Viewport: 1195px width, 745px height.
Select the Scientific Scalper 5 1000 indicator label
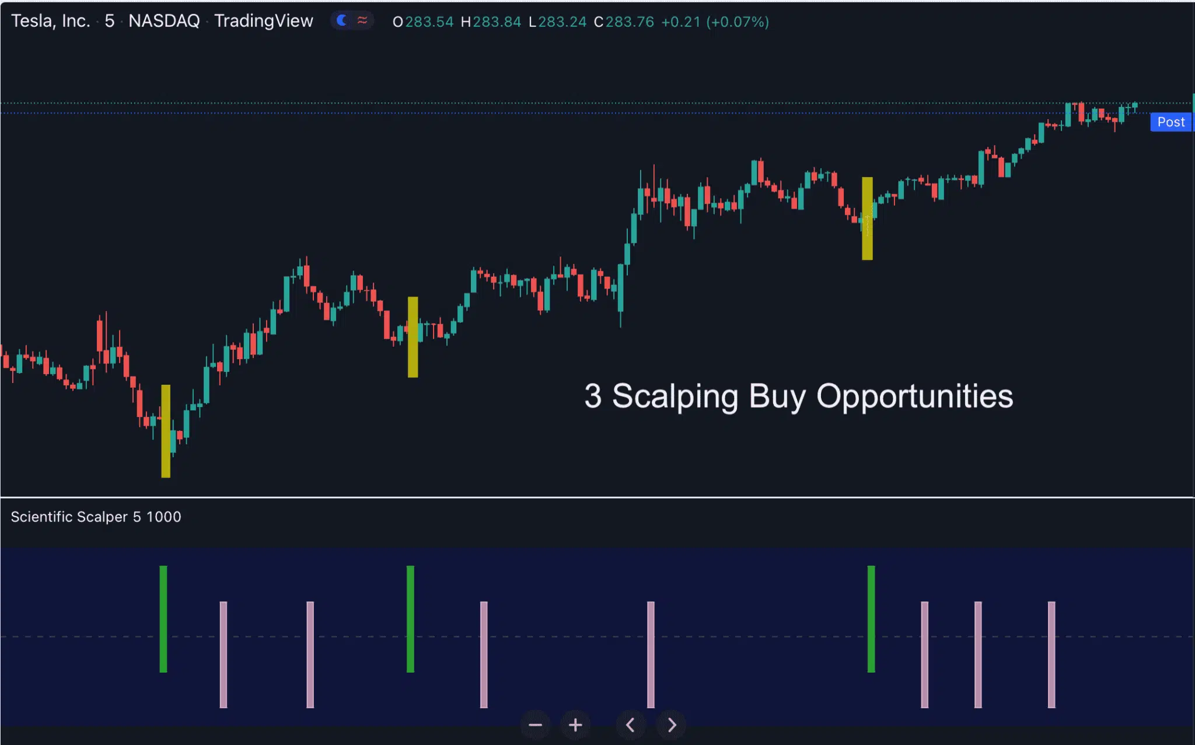[96, 517]
